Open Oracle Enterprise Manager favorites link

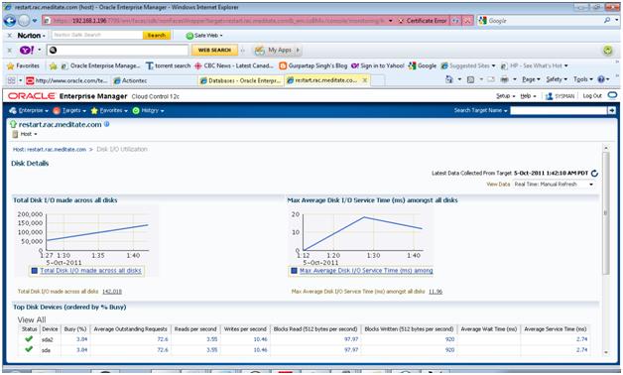[100, 65]
